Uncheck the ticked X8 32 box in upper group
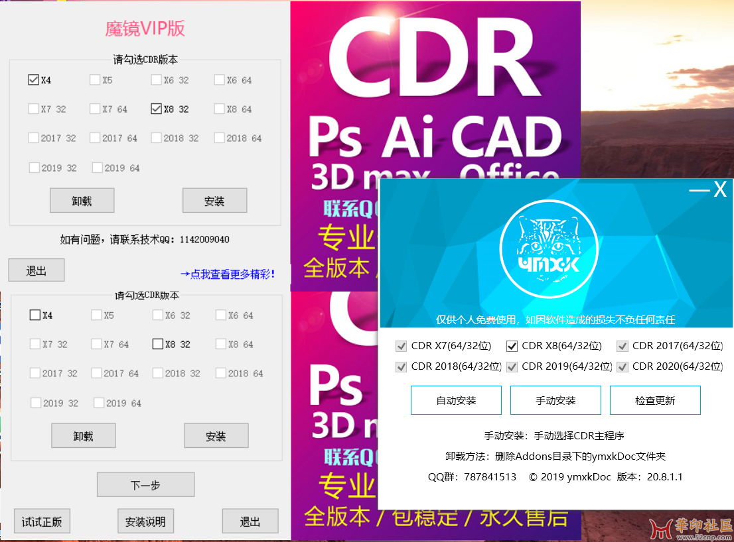This screenshot has width=734, height=542. point(157,109)
